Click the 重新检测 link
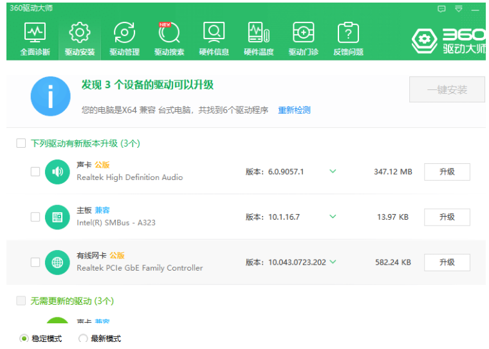Image resolution: width=489 pixels, height=349 pixels. [294, 110]
